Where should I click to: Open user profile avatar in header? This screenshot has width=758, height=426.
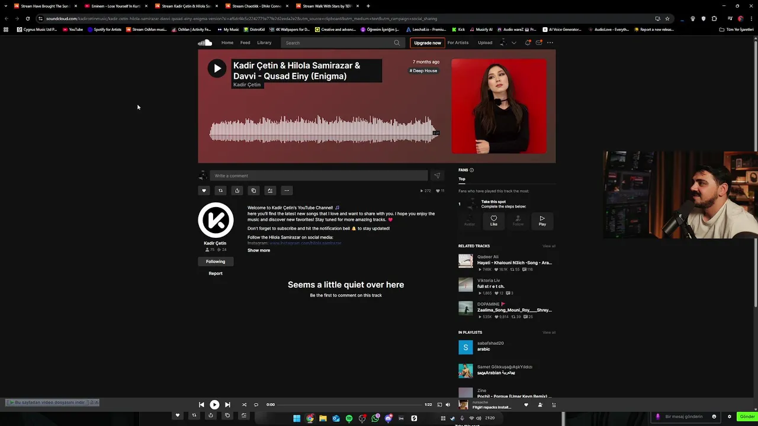pos(503,43)
